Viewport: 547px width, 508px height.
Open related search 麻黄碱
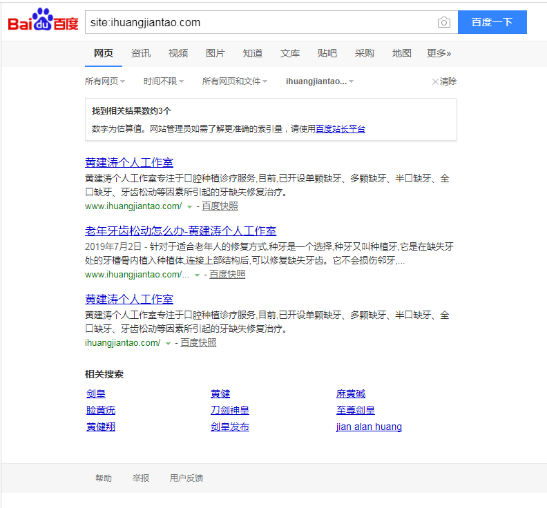click(x=351, y=393)
